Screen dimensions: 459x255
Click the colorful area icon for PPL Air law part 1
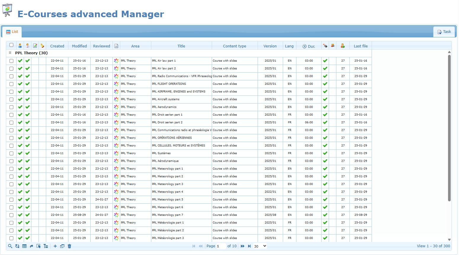pyautogui.click(x=116, y=61)
